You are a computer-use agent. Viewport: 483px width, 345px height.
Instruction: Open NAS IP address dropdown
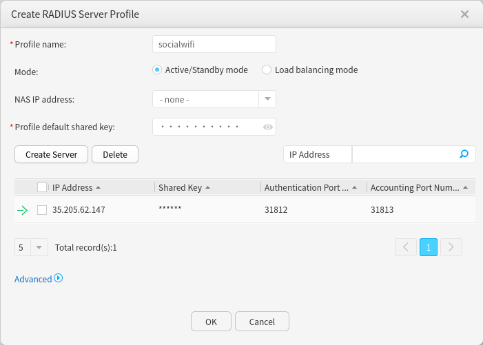267,99
